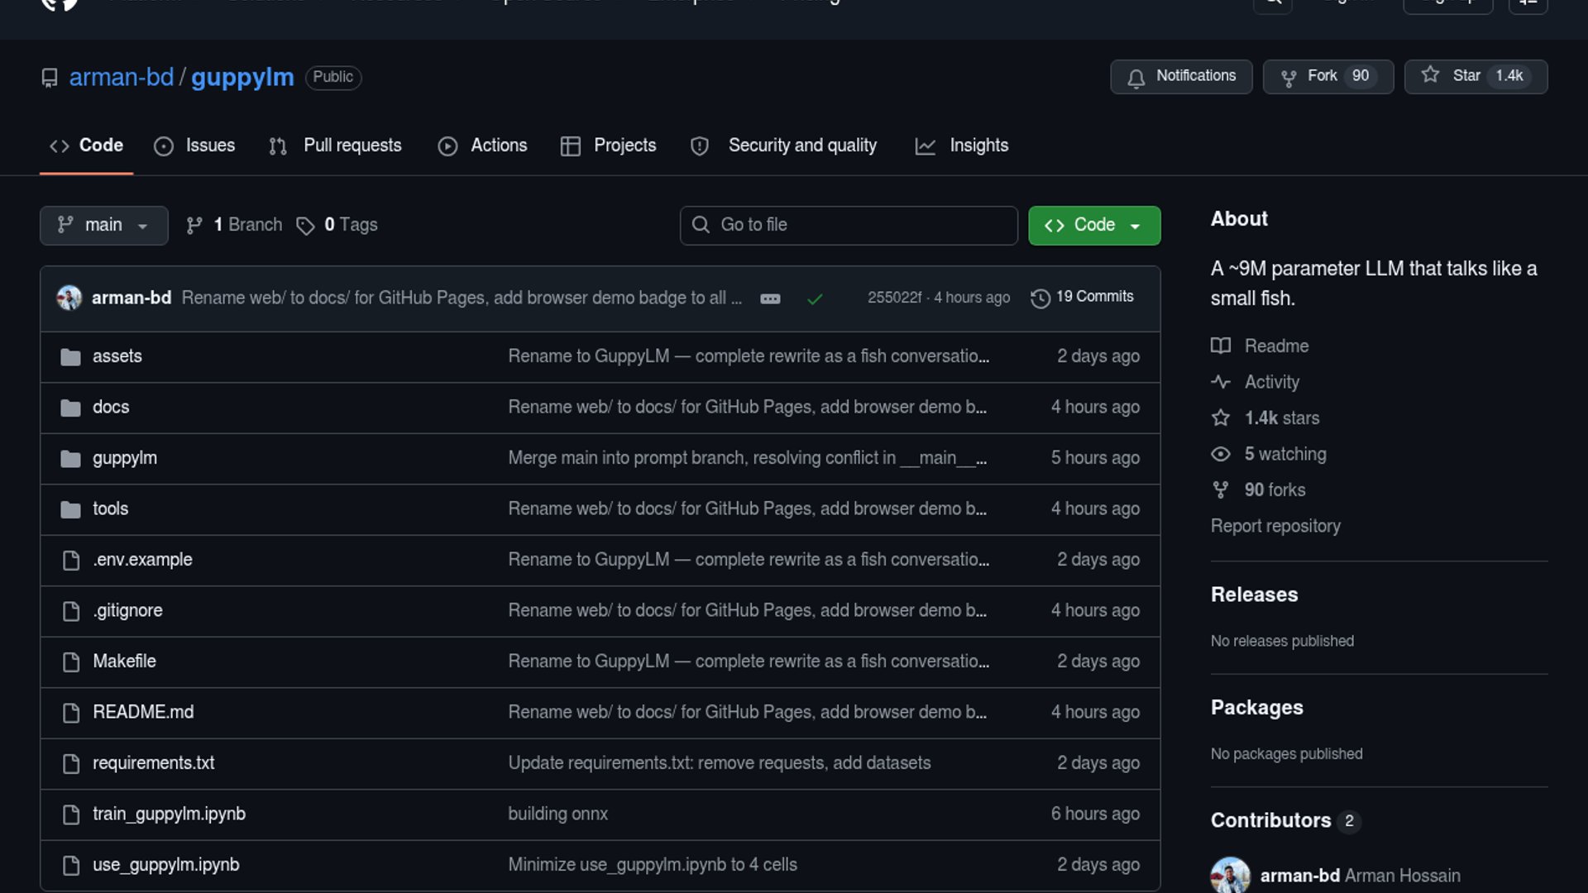The width and height of the screenshot is (1588, 893).
Task: Click the tags icon beside 0 Tags
Action: [305, 226]
